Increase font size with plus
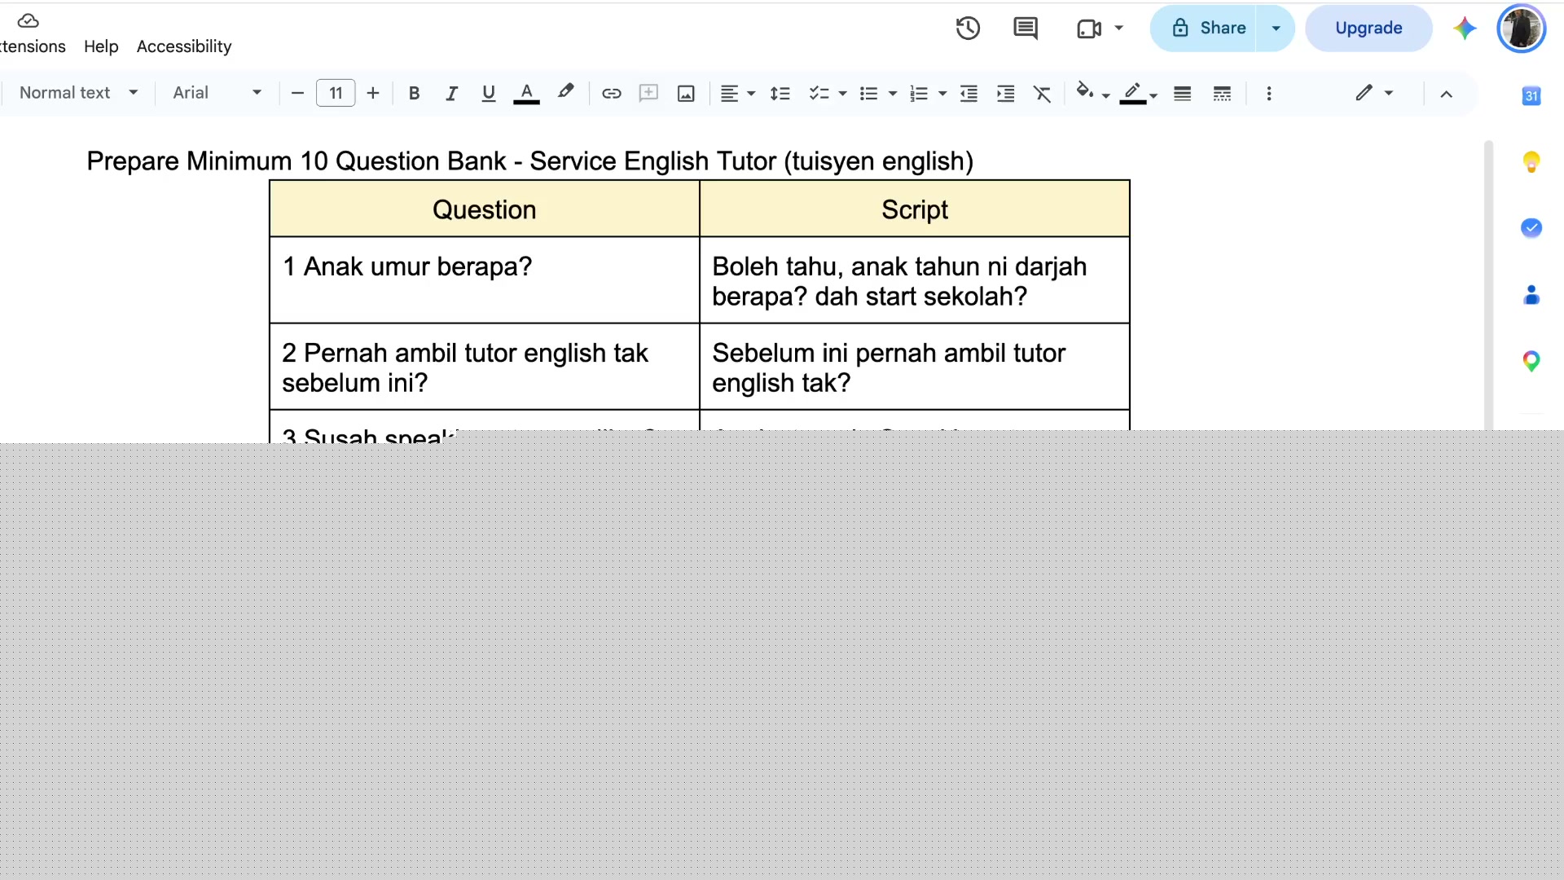 pos(373,94)
